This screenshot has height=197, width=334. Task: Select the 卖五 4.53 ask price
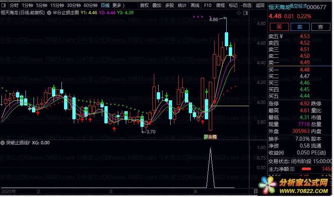(305, 36)
